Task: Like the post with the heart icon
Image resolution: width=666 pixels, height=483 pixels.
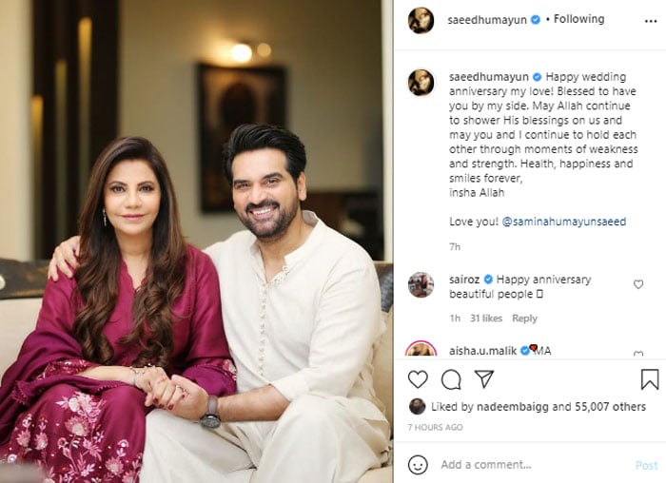Action: pyautogui.click(x=418, y=379)
